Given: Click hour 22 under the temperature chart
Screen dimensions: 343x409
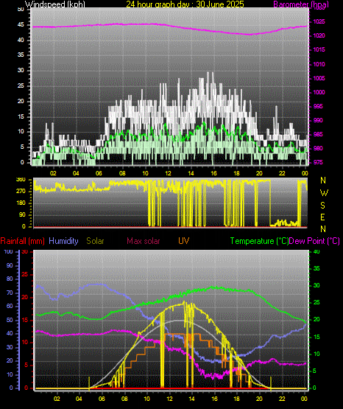Looking at the screenshot, I should 282,399.
